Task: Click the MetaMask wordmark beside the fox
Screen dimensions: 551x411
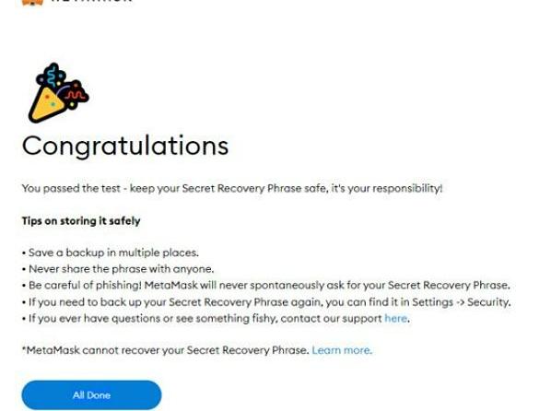Action: [x=92, y=2]
